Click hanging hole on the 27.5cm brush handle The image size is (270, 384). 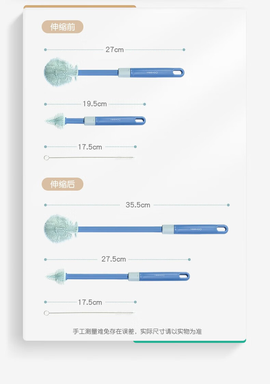(183, 276)
